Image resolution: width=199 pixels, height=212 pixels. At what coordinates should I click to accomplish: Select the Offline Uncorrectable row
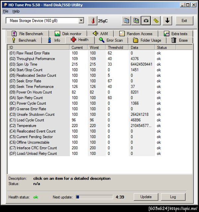[100, 142]
